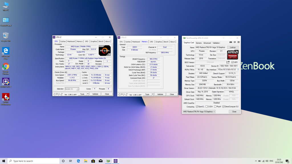Click Close button in Memory-tab CPU-Z window
292x164 pixels.
(x=172, y=94)
